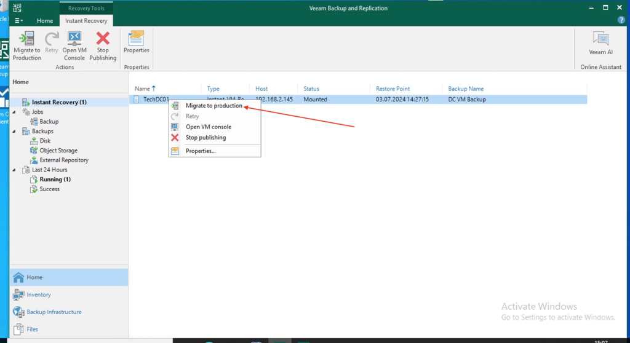Open the main hamburger menu

click(x=18, y=20)
